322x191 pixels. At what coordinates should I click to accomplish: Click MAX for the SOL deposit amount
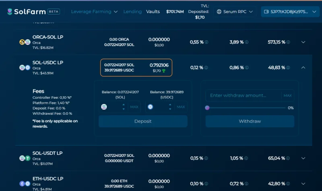[134, 107]
